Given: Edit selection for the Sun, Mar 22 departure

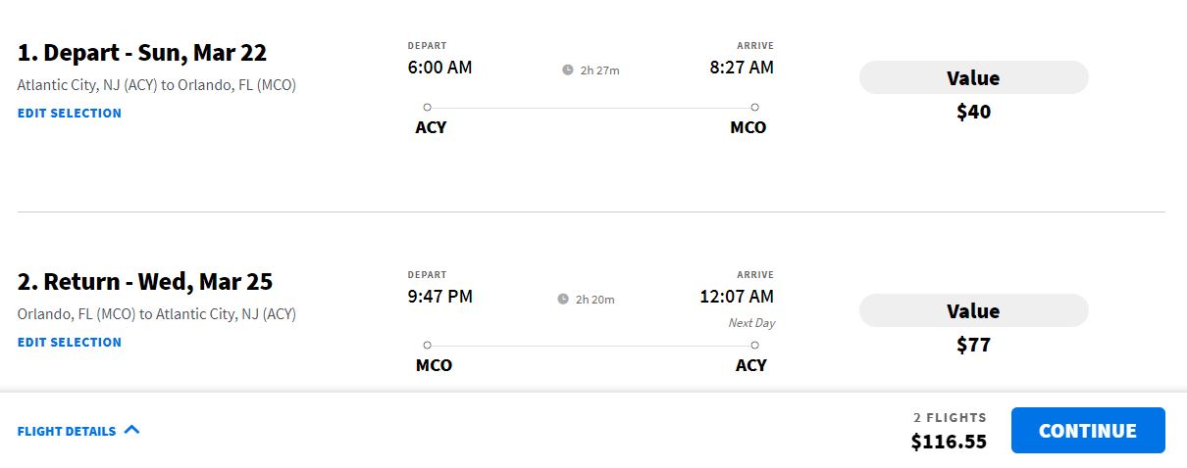Looking at the screenshot, I should (70, 113).
